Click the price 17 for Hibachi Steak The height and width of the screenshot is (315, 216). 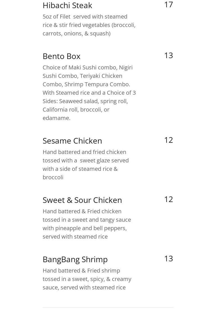[x=168, y=4]
